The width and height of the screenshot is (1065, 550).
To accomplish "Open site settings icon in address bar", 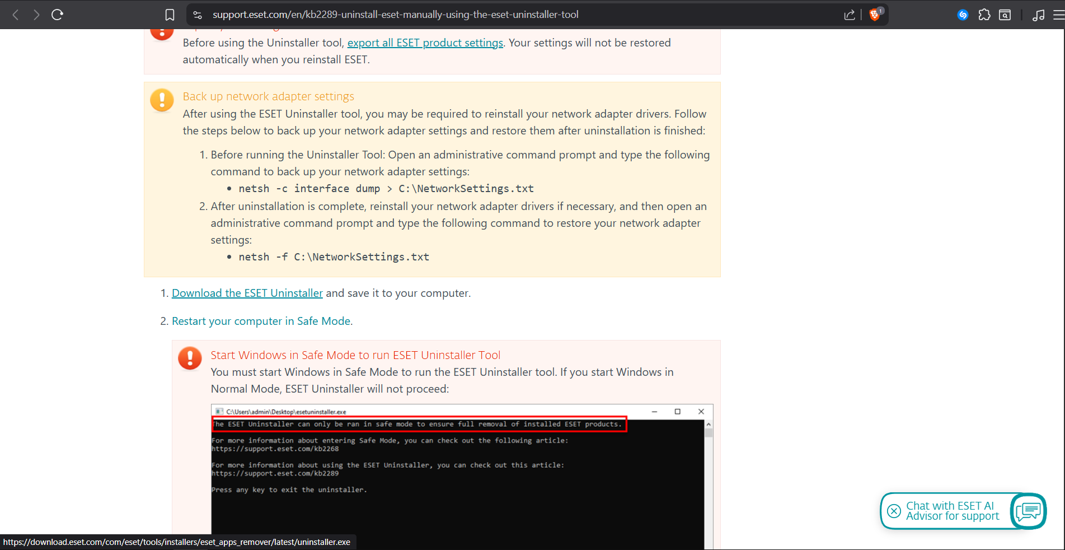I will click(x=198, y=15).
